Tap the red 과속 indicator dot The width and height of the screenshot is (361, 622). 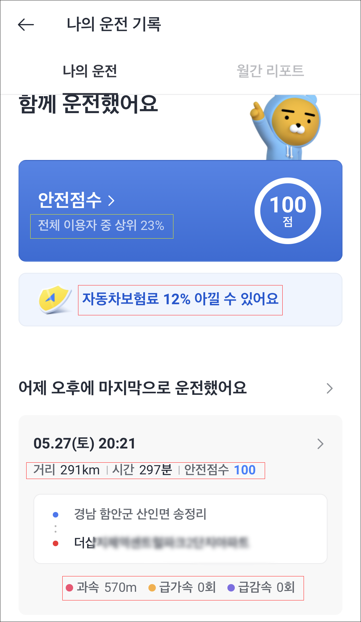[x=69, y=588]
